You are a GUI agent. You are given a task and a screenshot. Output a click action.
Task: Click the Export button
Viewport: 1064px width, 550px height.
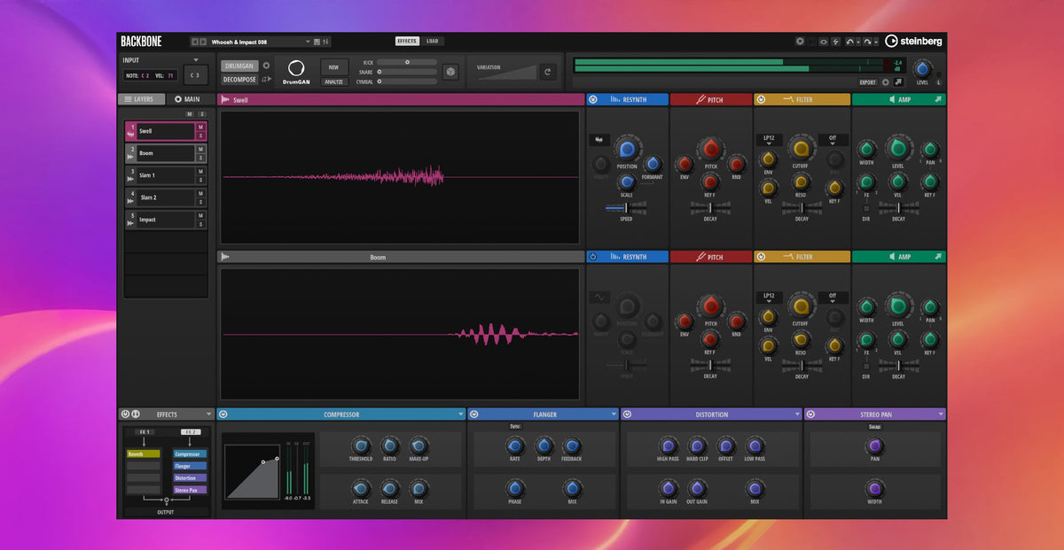867,82
